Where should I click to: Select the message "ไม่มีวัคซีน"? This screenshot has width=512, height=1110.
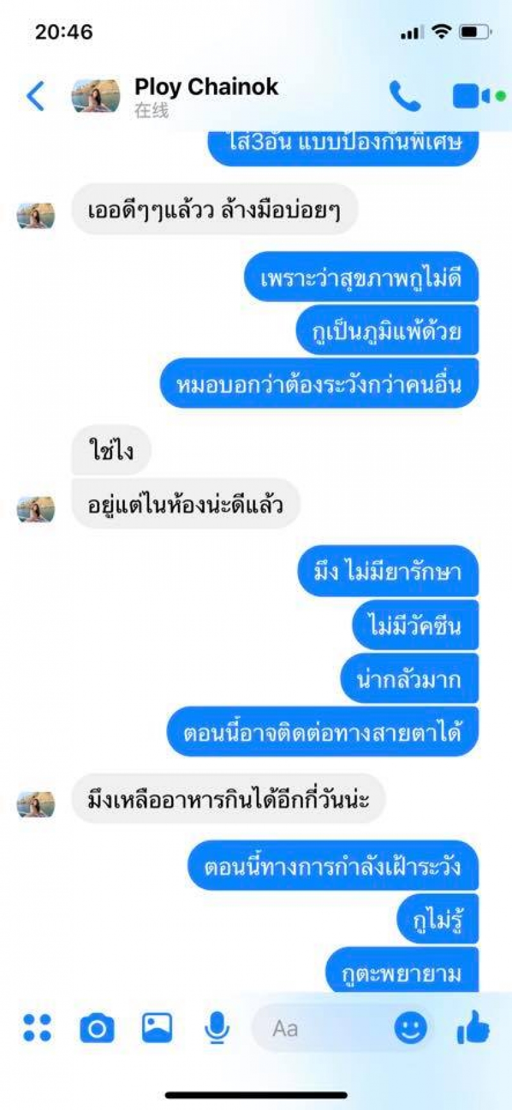(415, 625)
